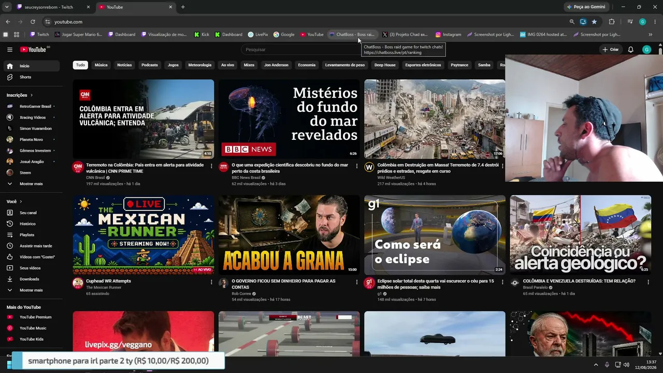Image resolution: width=663 pixels, height=373 pixels.
Task: Open the YouTube account avatar menu
Action: tap(646, 49)
